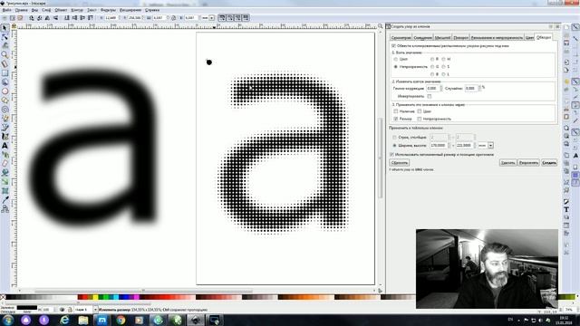580x326 pixels.
Task: Open the toolbar units dropdown
Action: pos(211,18)
